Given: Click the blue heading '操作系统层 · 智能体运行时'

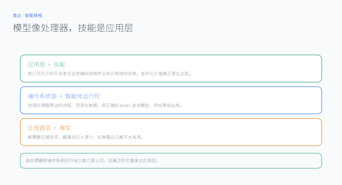Looking at the screenshot, I should pyautogui.click(x=64, y=96).
